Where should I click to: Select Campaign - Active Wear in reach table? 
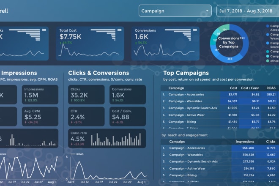(187, 168)
